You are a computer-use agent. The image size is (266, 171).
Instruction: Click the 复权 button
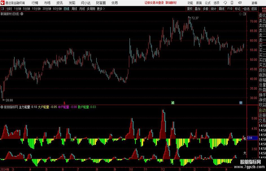click(190, 9)
